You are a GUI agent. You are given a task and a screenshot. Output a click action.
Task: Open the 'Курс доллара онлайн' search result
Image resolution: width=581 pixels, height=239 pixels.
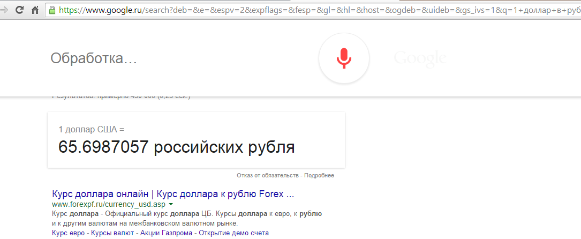[173, 194]
